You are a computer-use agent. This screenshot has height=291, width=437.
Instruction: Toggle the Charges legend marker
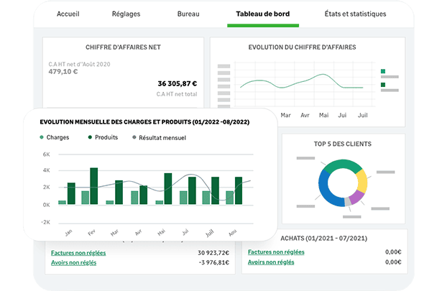click(x=42, y=137)
